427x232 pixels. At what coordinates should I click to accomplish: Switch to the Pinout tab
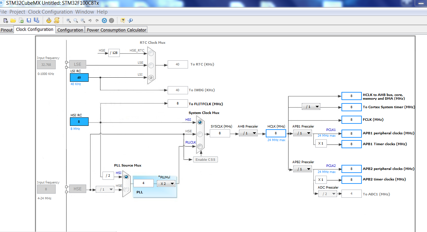coord(7,30)
